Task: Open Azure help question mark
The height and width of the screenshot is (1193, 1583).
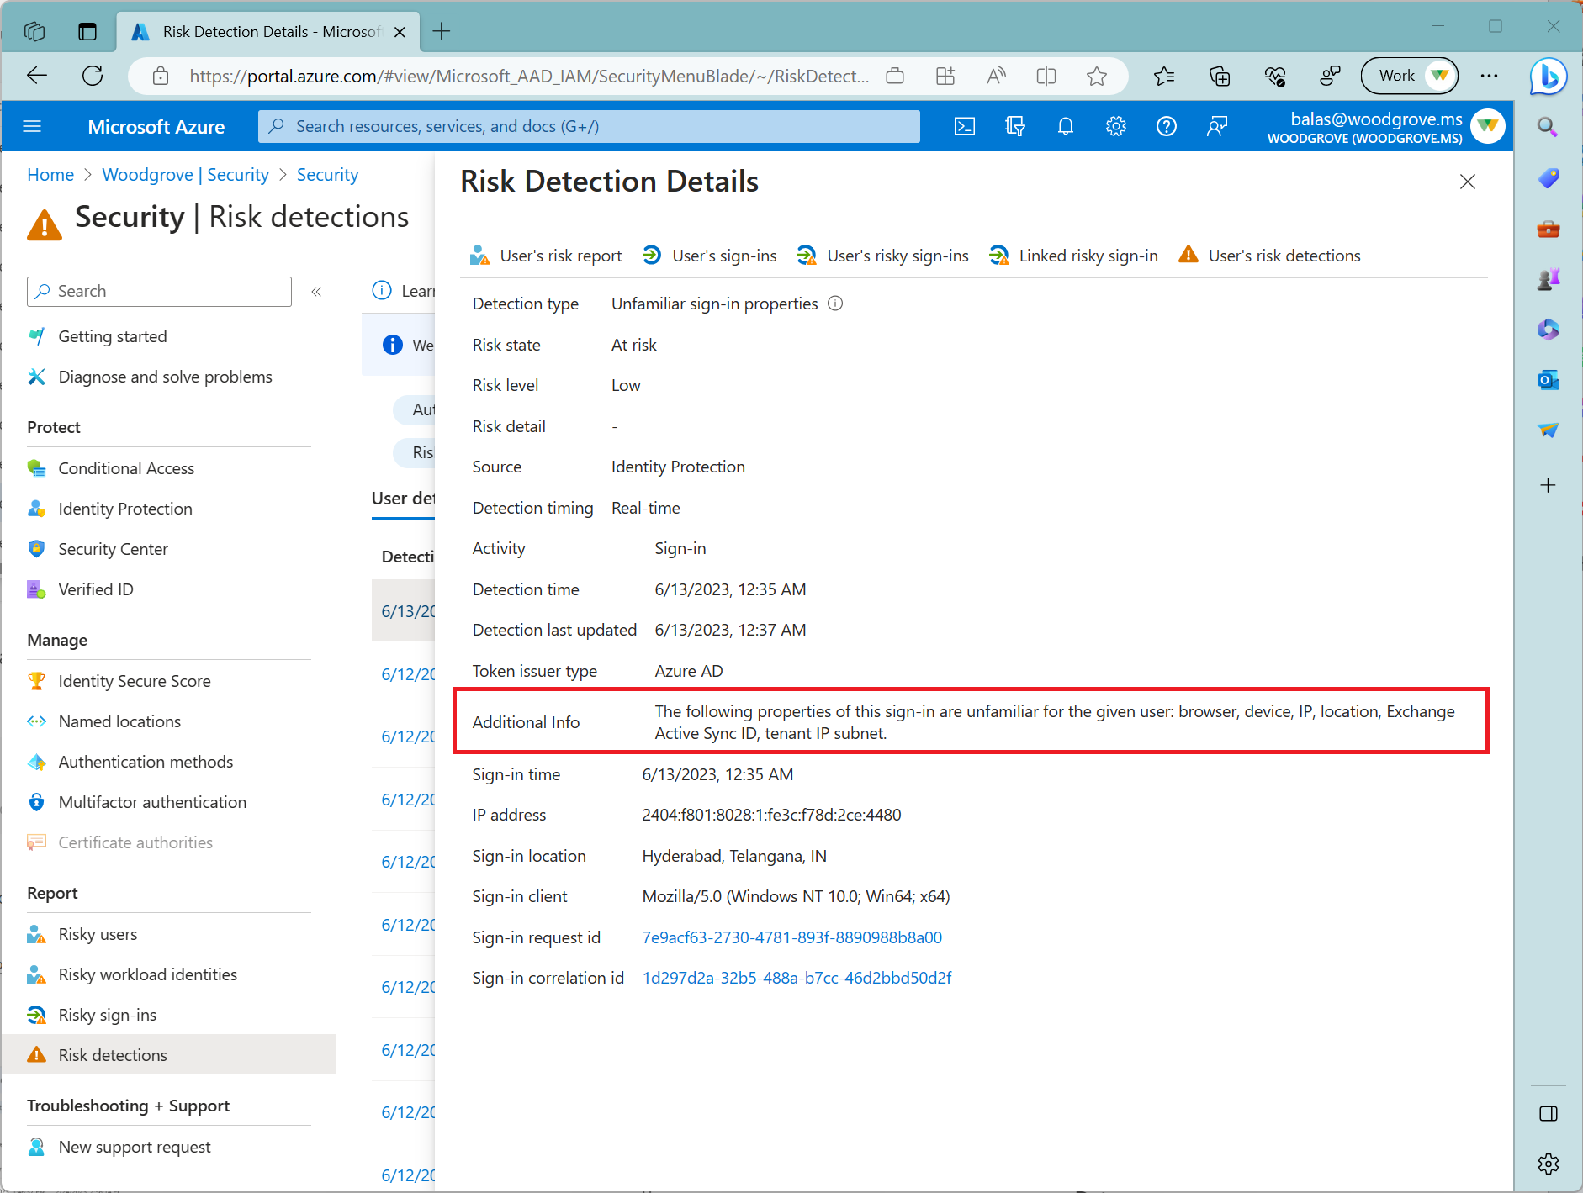Action: [x=1167, y=126]
